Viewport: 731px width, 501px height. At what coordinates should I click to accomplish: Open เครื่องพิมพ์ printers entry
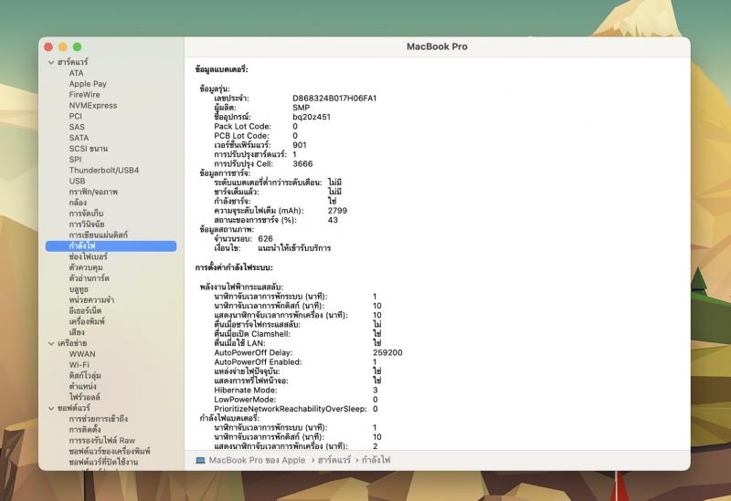click(87, 321)
